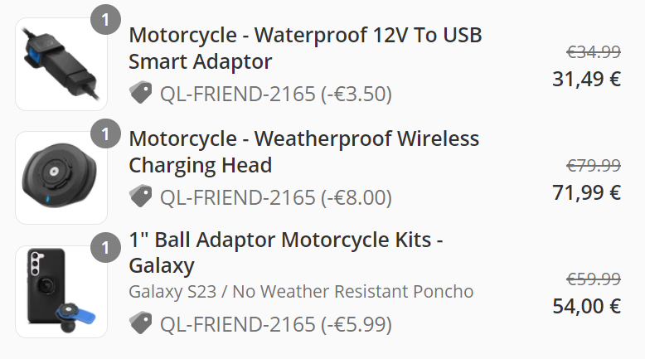Click the crossed-out €79.99 original price
Viewport: 645px width, 359px height.
(x=594, y=166)
